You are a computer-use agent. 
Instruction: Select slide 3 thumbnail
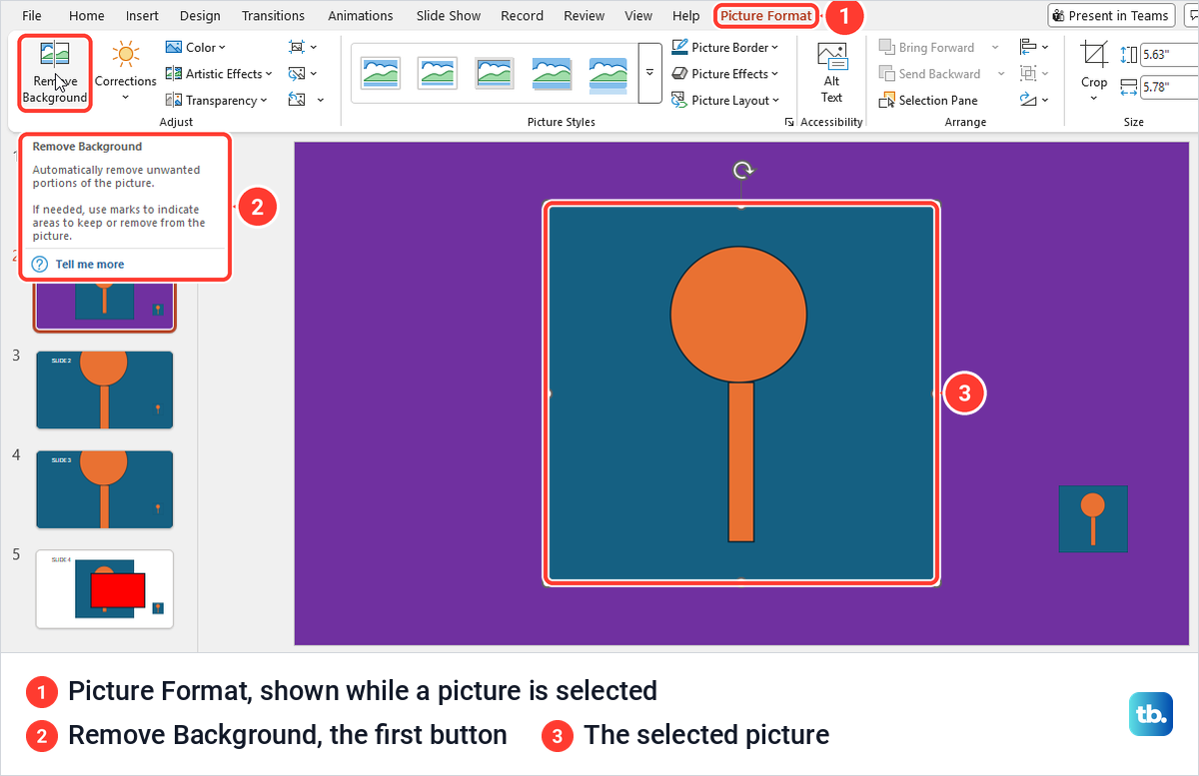pos(105,389)
